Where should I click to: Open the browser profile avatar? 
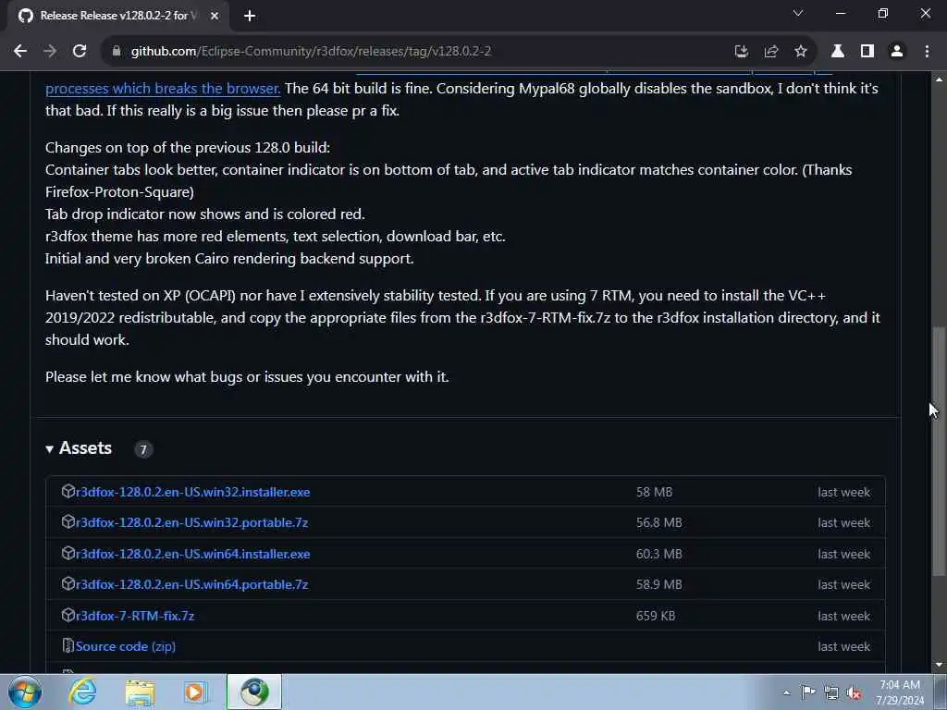pyautogui.click(x=897, y=52)
